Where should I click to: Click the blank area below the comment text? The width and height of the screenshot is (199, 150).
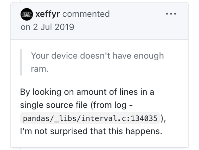[x=99, y=142]
